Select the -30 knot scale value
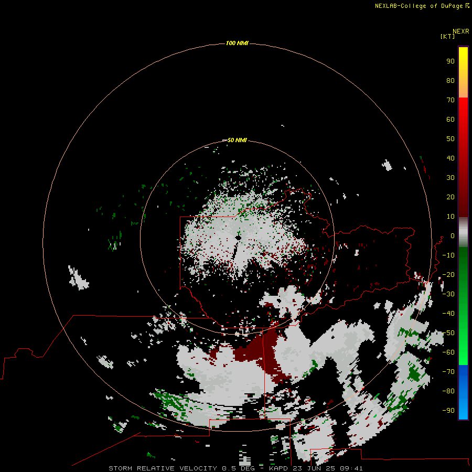 [448, 294]
